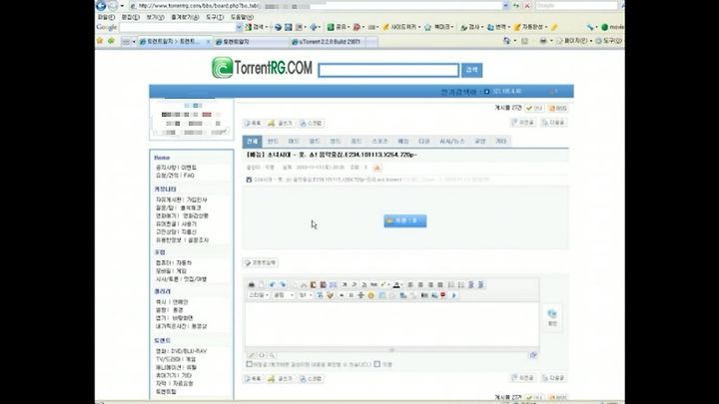Screen dimensions: 719x404
Task: Click the paint format brush icon in the editor
Action: (331, 295)
